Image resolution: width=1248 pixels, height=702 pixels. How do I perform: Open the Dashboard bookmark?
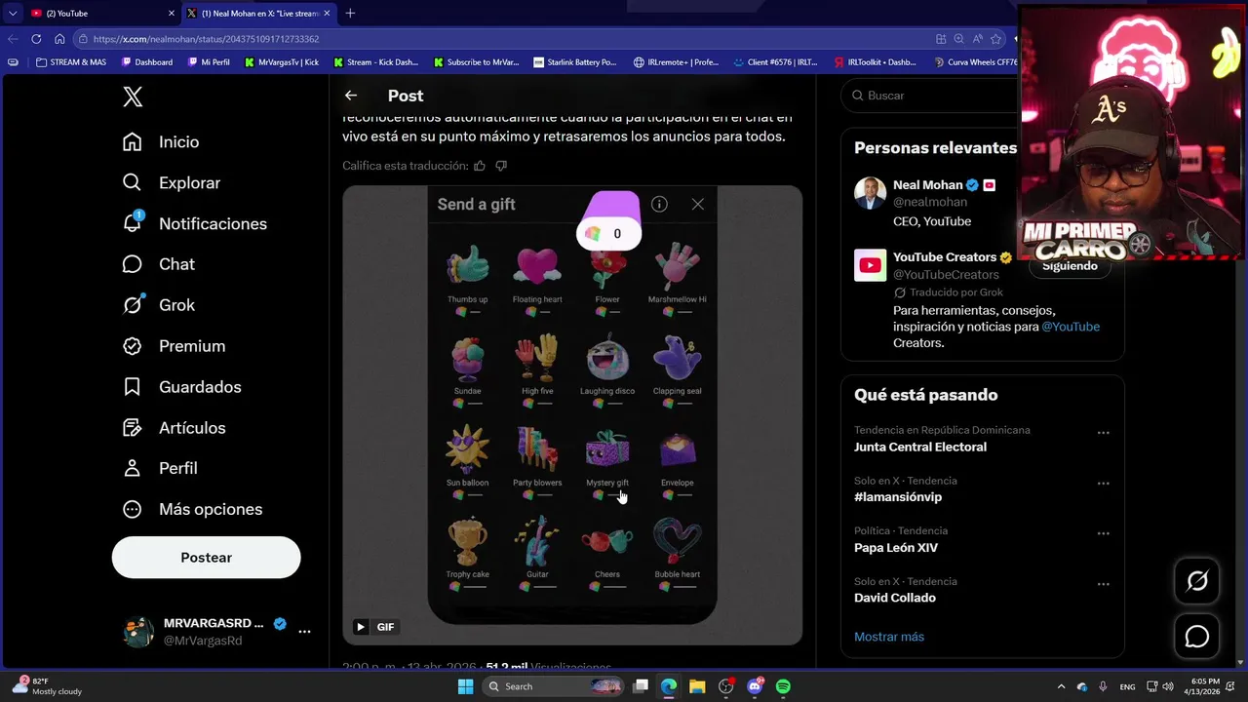click(147, 62)
